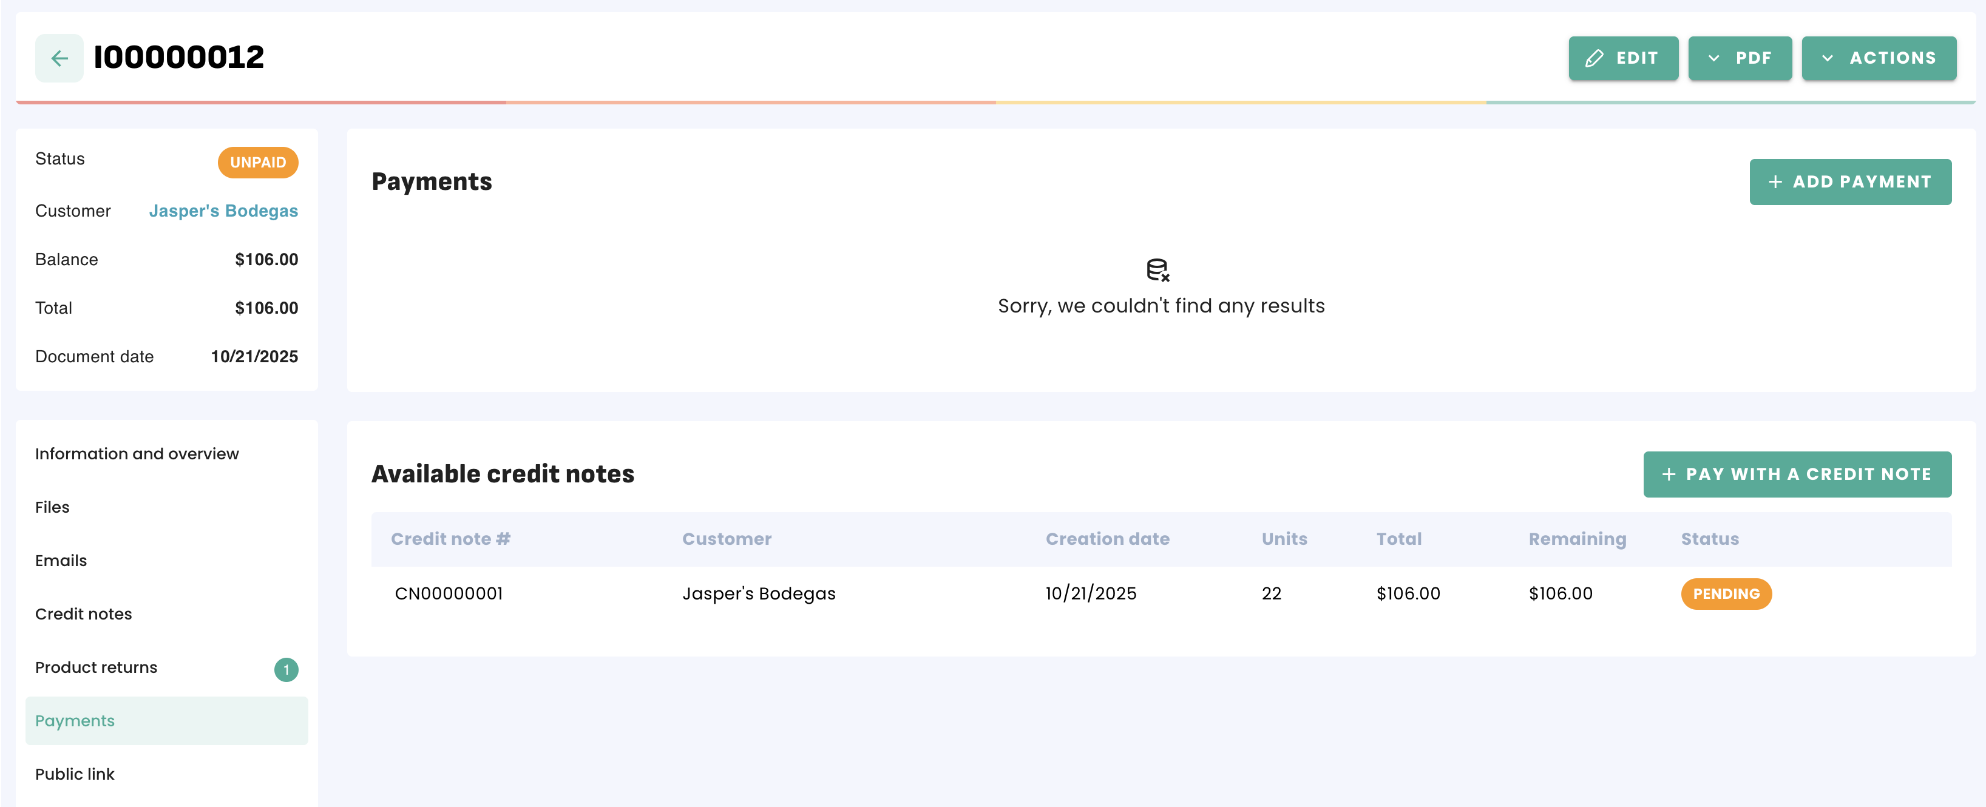Click the Product returns count badge
The width and height of the screenshot is (1986, 807).
pos(286,669)
